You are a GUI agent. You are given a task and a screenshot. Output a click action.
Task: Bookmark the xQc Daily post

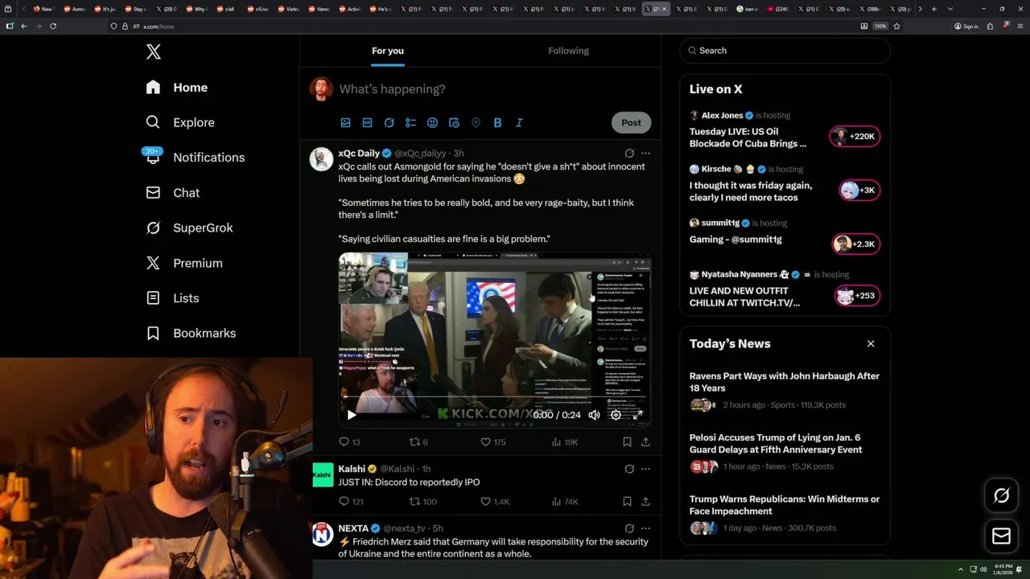pyautogui.click(x=627, y=441)
